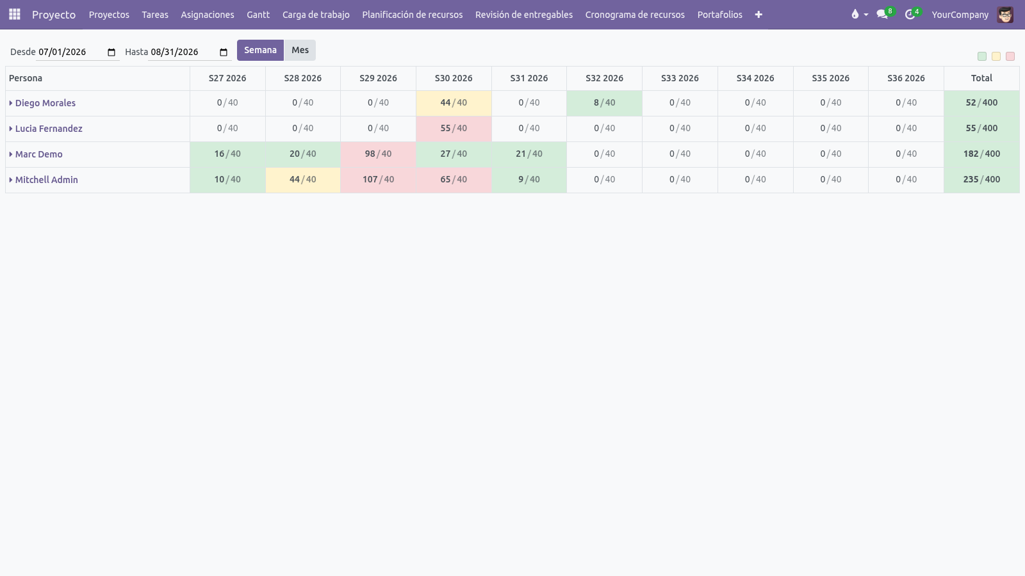
Task: Click the plus icon for more menus
Action: 758,14
